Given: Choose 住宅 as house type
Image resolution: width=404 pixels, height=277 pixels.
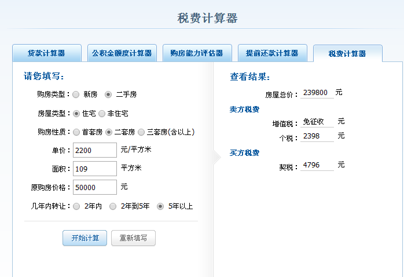Looking at the screenshot, I should coord(76,114).
